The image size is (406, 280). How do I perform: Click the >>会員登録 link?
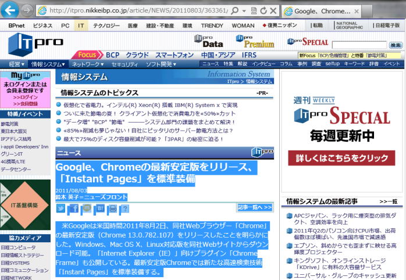[26, 103]
